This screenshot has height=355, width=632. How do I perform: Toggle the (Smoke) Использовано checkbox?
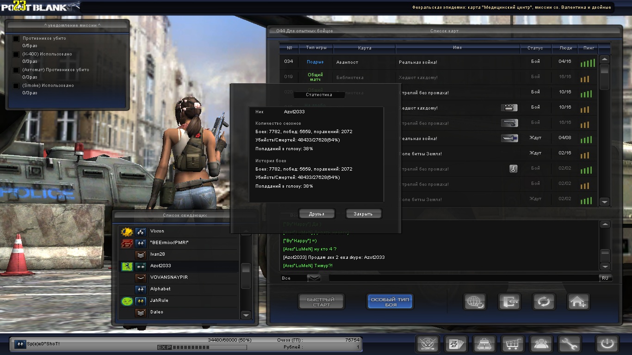point(16,86)
